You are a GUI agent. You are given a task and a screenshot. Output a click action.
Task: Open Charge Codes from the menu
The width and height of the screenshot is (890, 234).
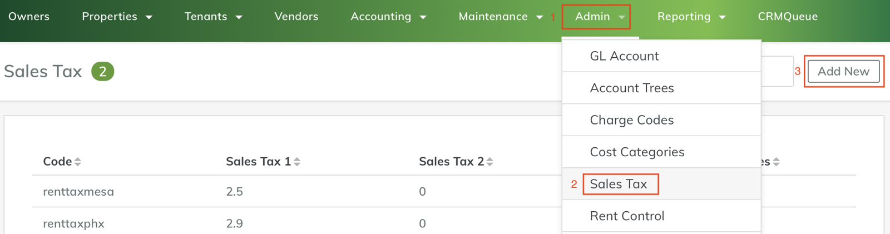tap(632, 120)
